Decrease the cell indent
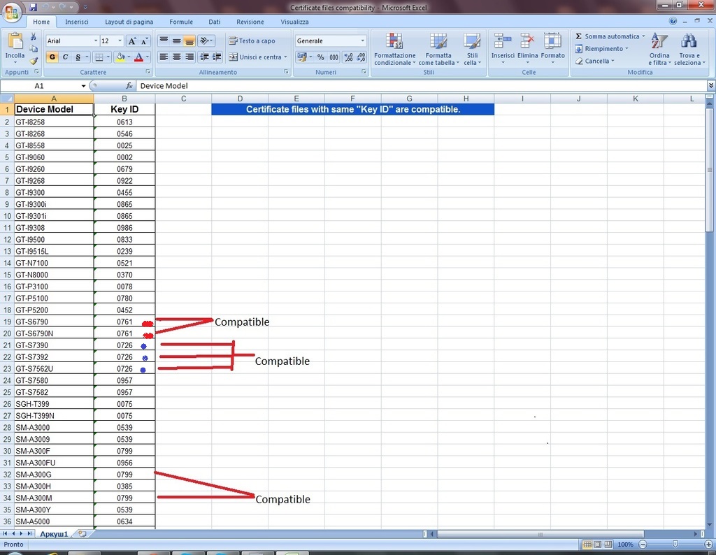Image resolution: width=716 pixels, height=555 pixels. [204, 57]
